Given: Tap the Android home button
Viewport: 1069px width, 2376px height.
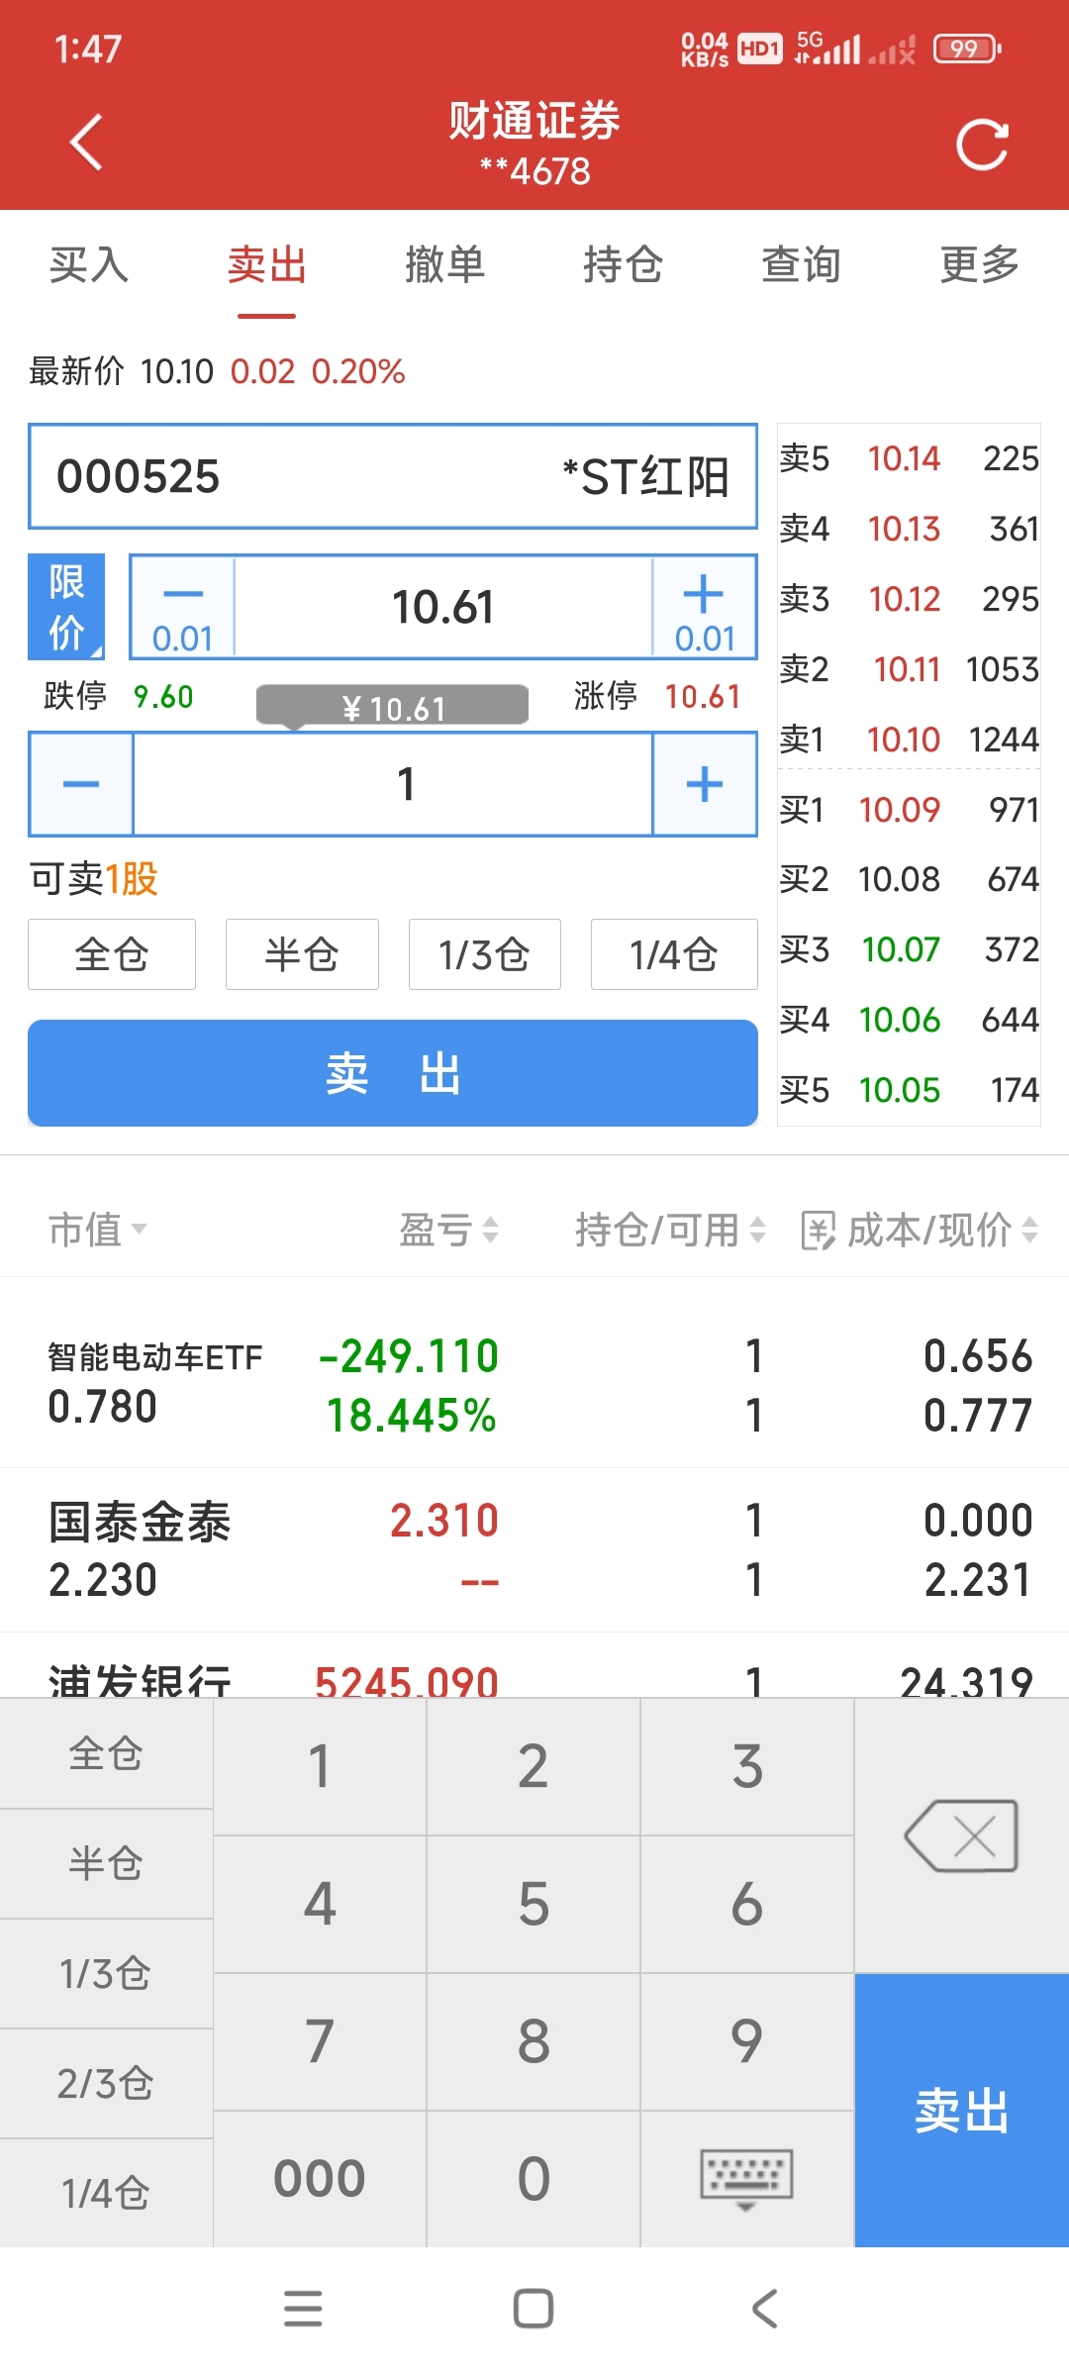Looking at the screenshot, I should click(534, 2309).
